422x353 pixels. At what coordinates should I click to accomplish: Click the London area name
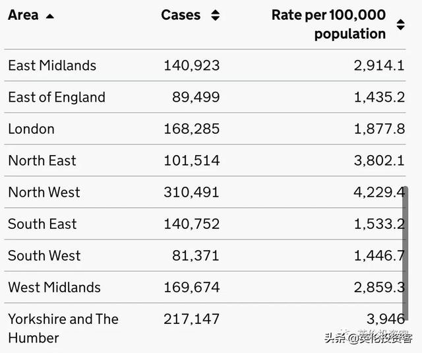tap(31, 129)
